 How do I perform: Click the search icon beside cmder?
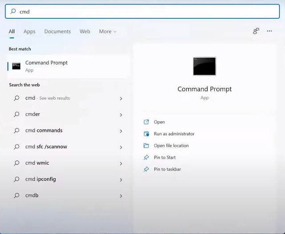[x=16, y=114]
